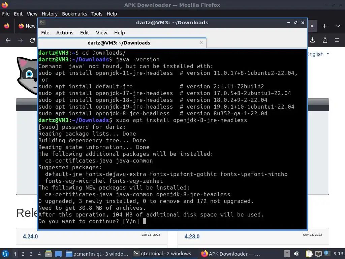The image size is (345, 259).
Task: Maximize the QTerminal window
Action: pyautogui.click(x=296, y=23)
